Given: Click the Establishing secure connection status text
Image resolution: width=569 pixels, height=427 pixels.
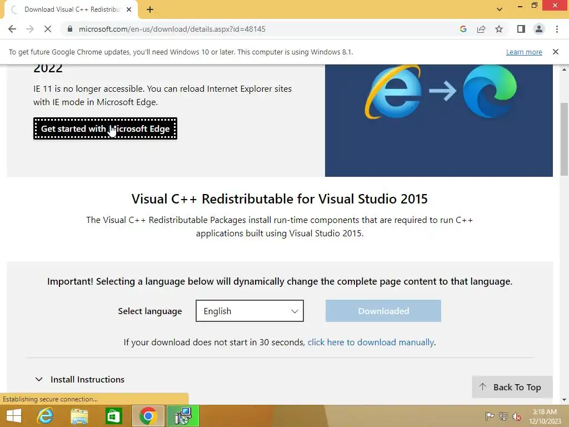Looking at the screenshot, I should pos(50,399).
